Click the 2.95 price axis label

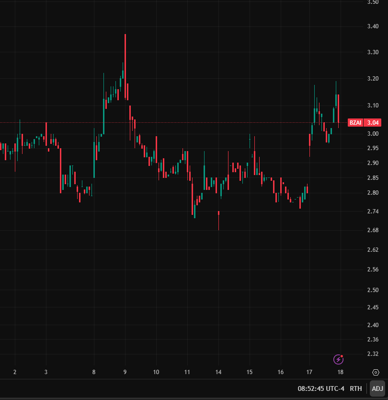coord(373,148)
